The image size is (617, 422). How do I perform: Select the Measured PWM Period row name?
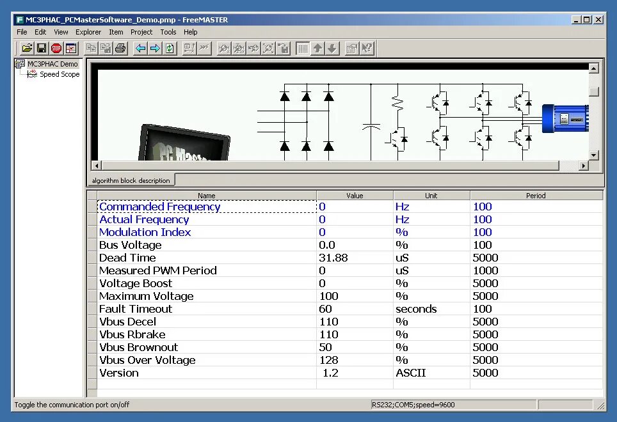[x=158, y=270]
